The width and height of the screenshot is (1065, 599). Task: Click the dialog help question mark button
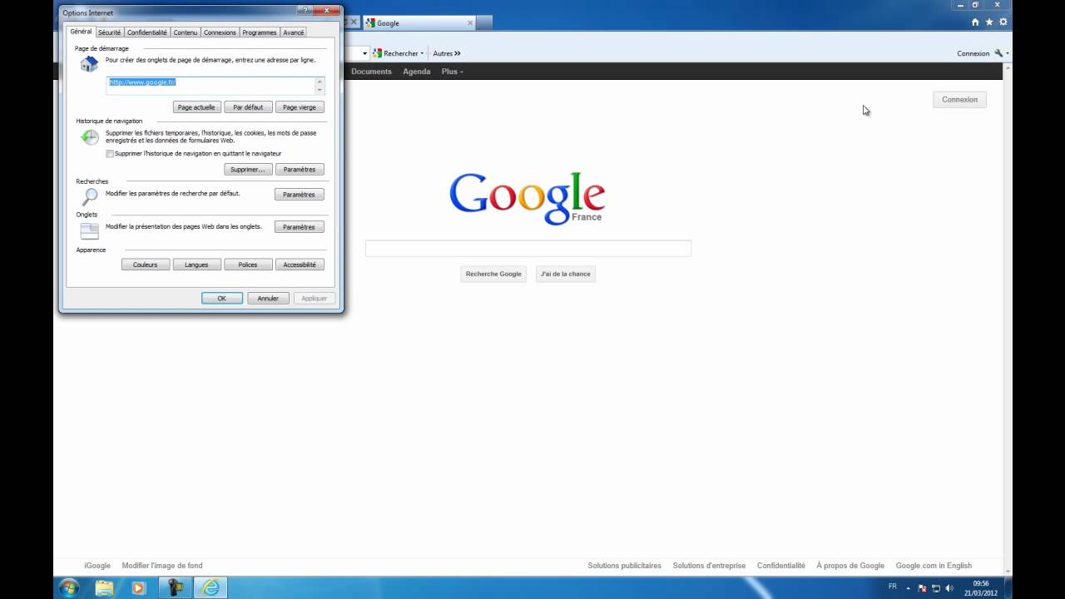click(x=306, y=11)
